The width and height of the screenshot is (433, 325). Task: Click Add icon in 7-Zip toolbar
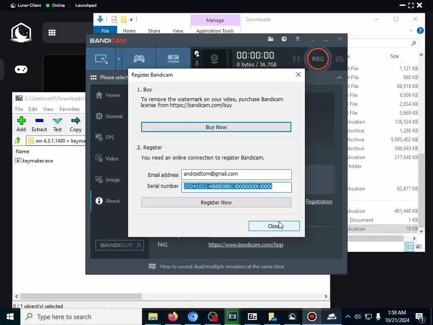[x=21, y=124]
